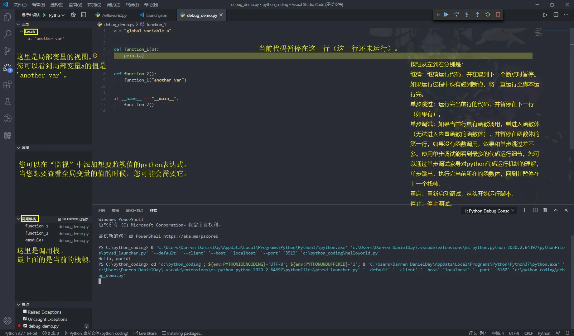This screenshot has width=574, height=336.
Task: Open notifications bell in status bar
Action: tap(567, 333)
